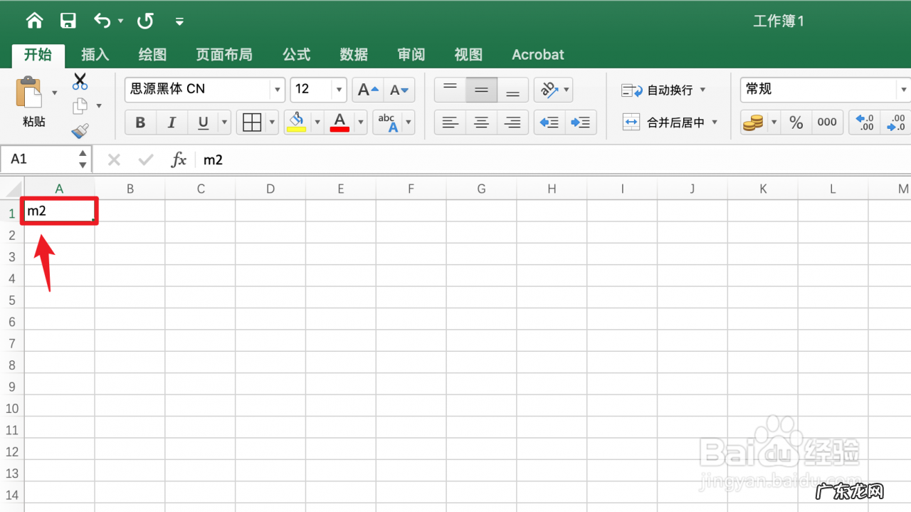Select the Cut (scissors) tool
Image resolution: width=911 pixels, height=512 pixels.
point(80,80)
